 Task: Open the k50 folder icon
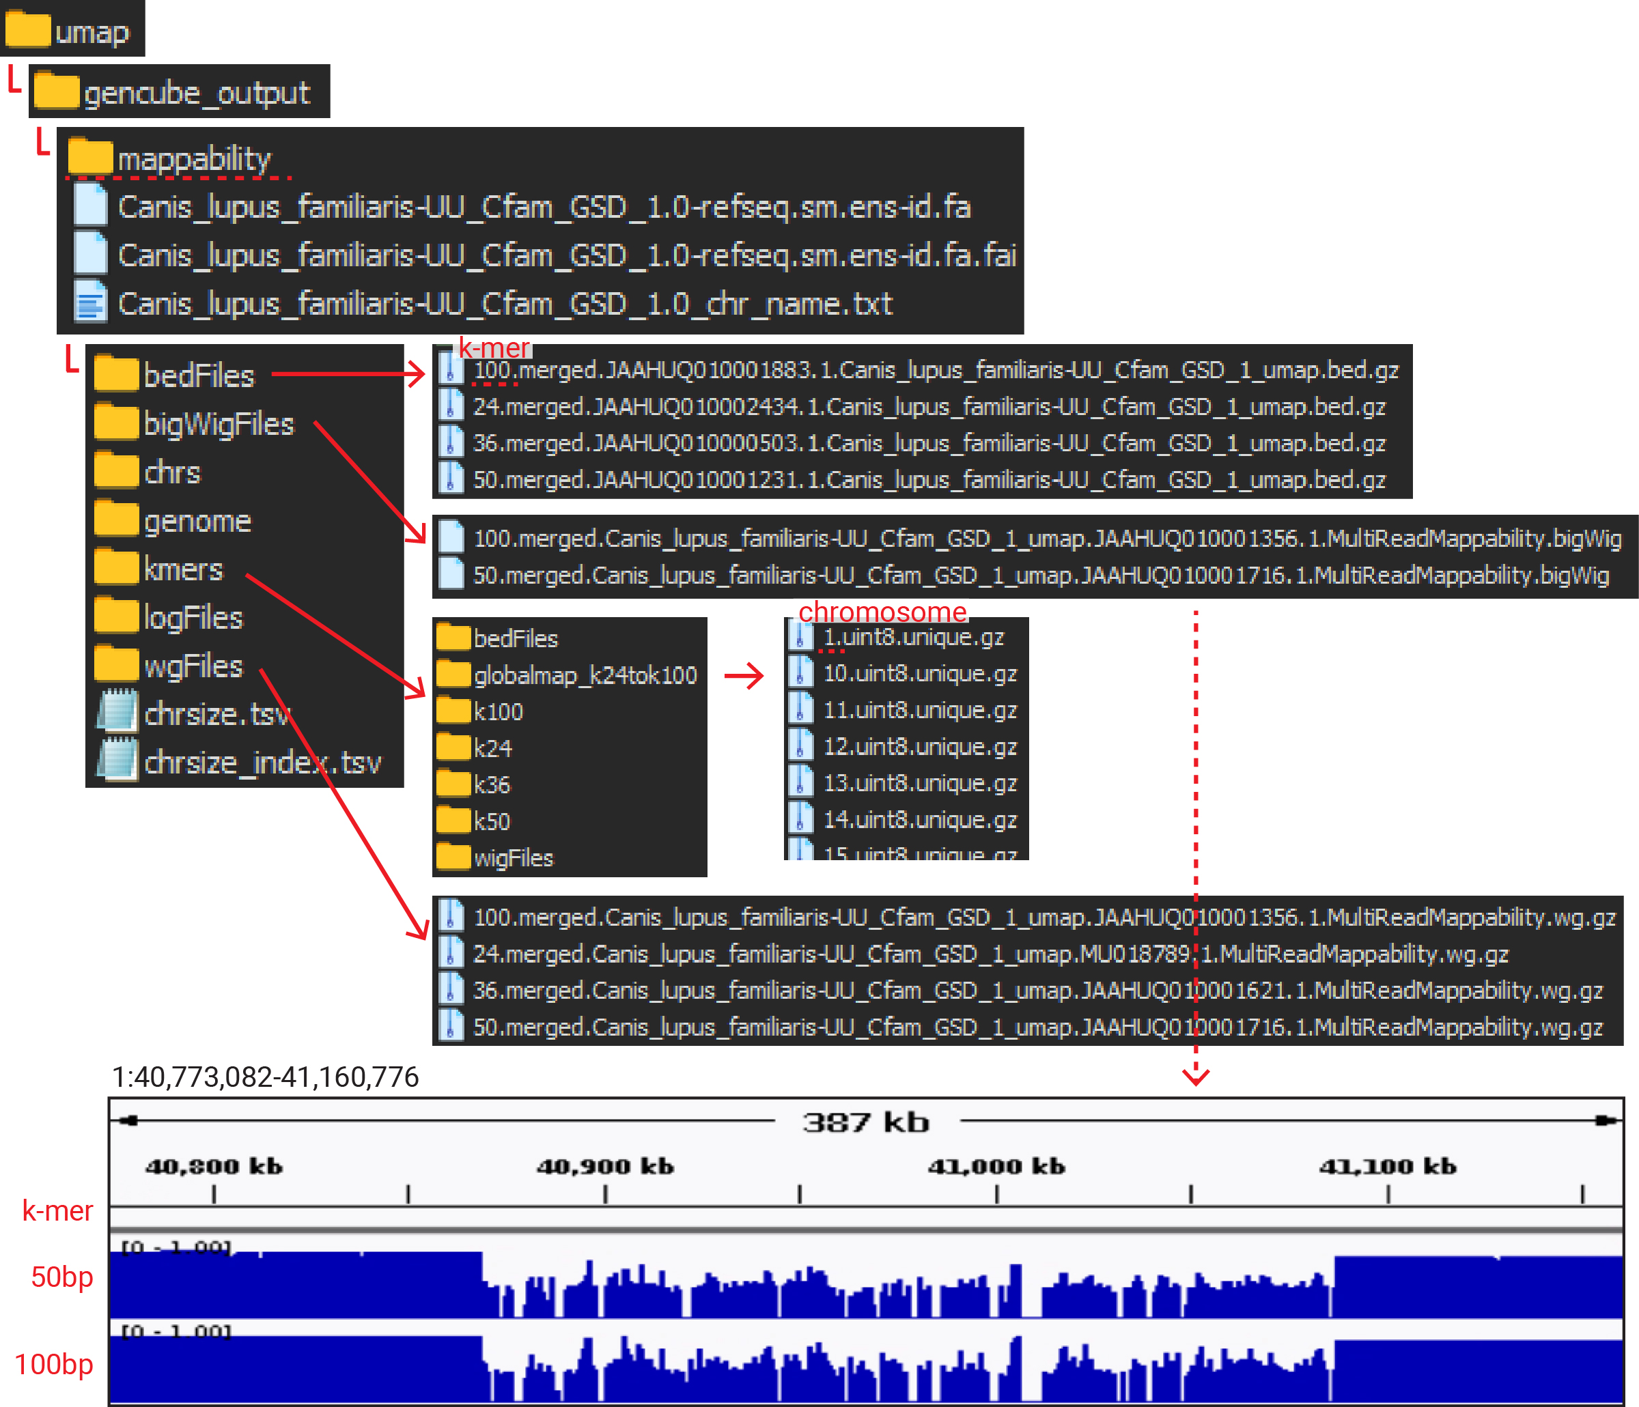point(454,819)
